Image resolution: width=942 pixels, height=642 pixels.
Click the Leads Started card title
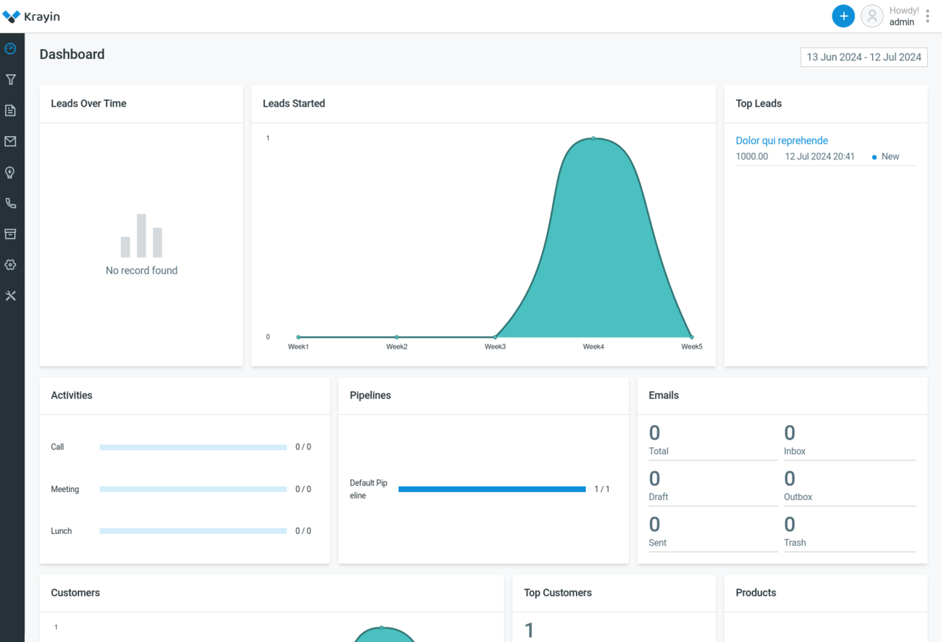pos(294,104)
